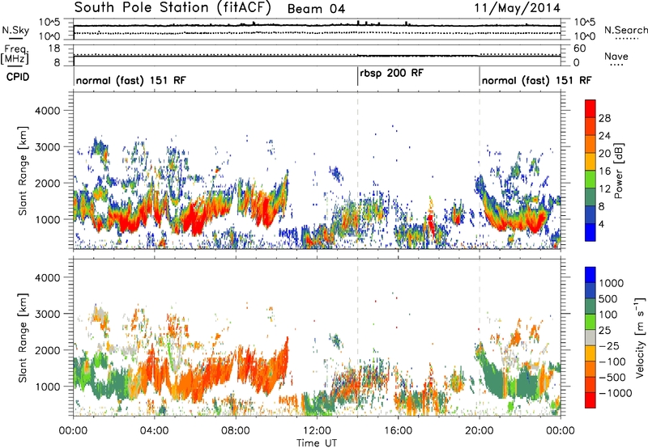
Task: Click the 1000 tick label on Velocity colorbar
Action: pyautogui.click(x=612, y=283)
